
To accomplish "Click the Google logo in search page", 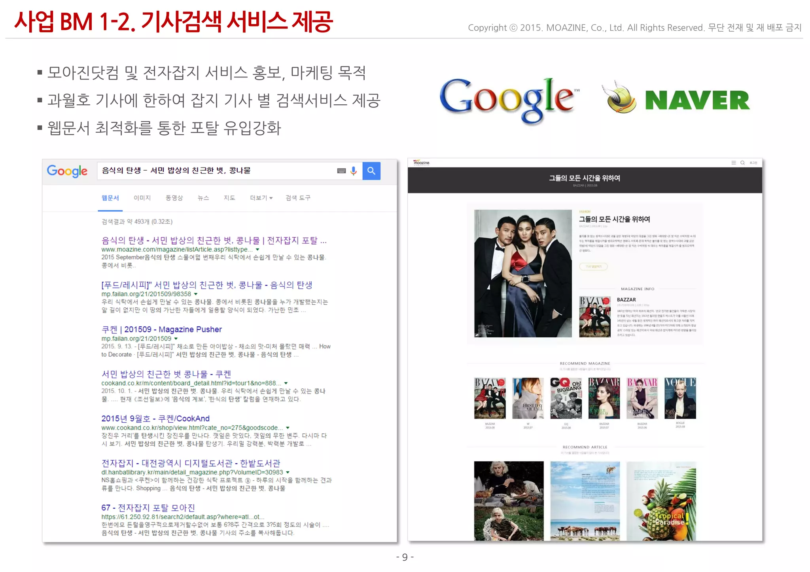I will tap(67, 171).
